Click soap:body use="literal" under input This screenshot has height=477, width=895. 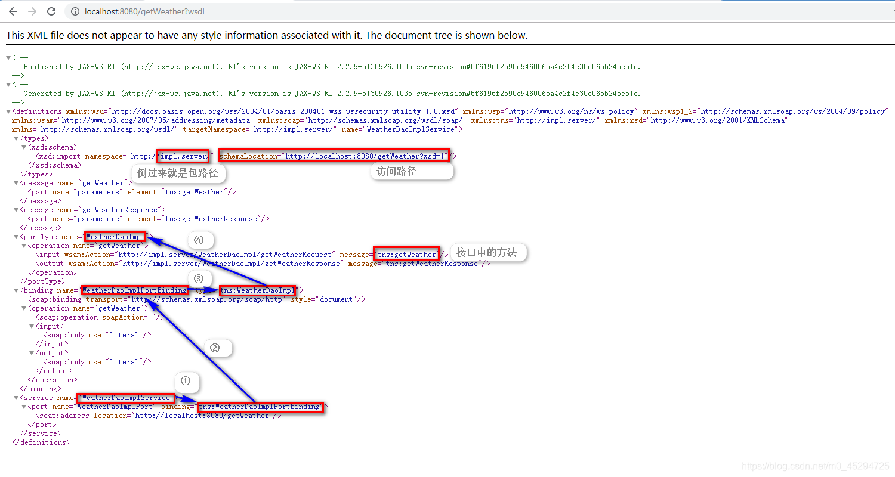tap(97, 335)
